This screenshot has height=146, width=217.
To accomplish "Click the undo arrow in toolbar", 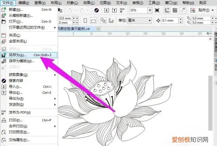I will [70, 10].
